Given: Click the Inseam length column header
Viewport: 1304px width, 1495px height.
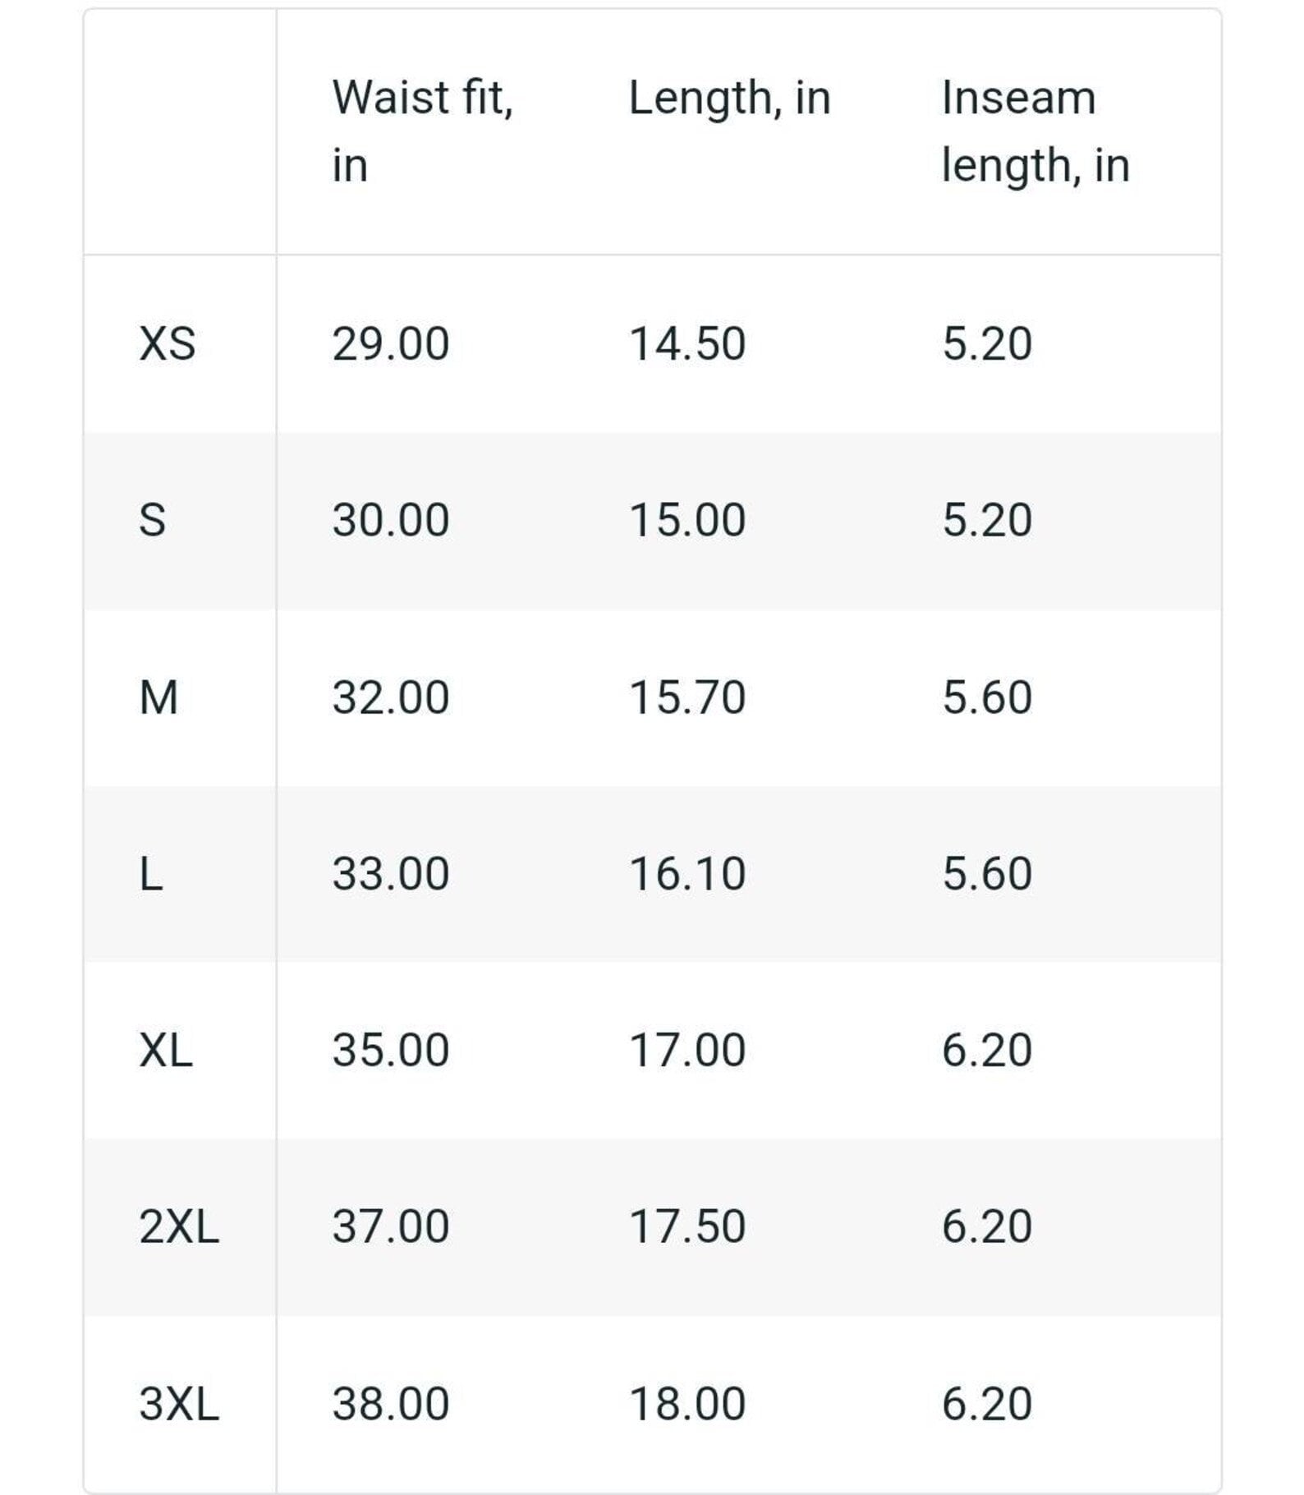Looking at the screenshot, I should (x=1035, y=131).
